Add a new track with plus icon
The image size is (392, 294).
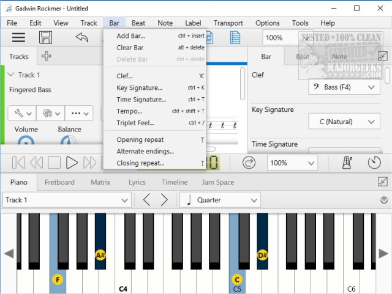47,56
